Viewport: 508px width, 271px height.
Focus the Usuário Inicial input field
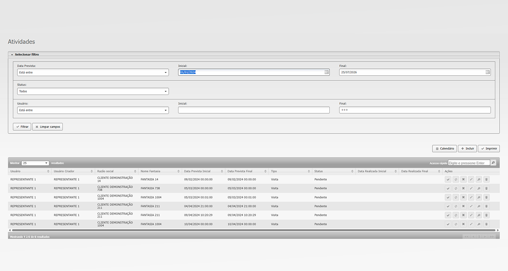[254, 110]
